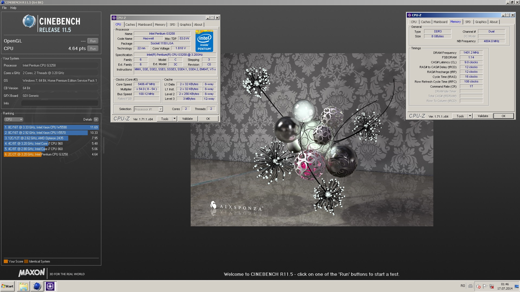The height and width of the screenshot is (292, 520).
Task: Click the system clock showing 01:46
Action: (505, 284)
